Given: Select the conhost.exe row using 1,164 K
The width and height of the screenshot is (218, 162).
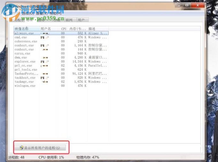Looking at the screenshot, I should tap(61, 45).
